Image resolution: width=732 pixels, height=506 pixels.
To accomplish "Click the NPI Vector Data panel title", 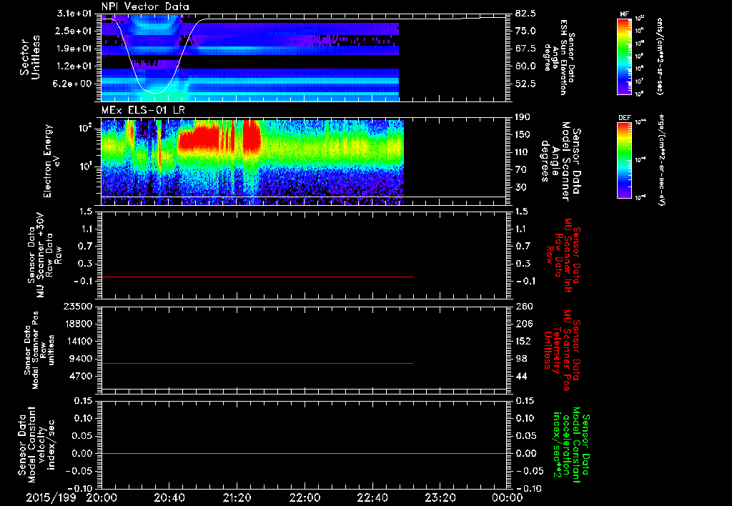I will click(145, 6).
